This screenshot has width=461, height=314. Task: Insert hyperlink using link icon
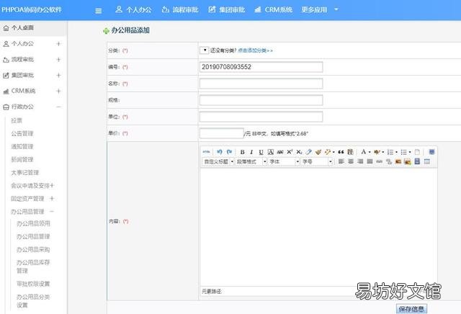coord(380,161)
